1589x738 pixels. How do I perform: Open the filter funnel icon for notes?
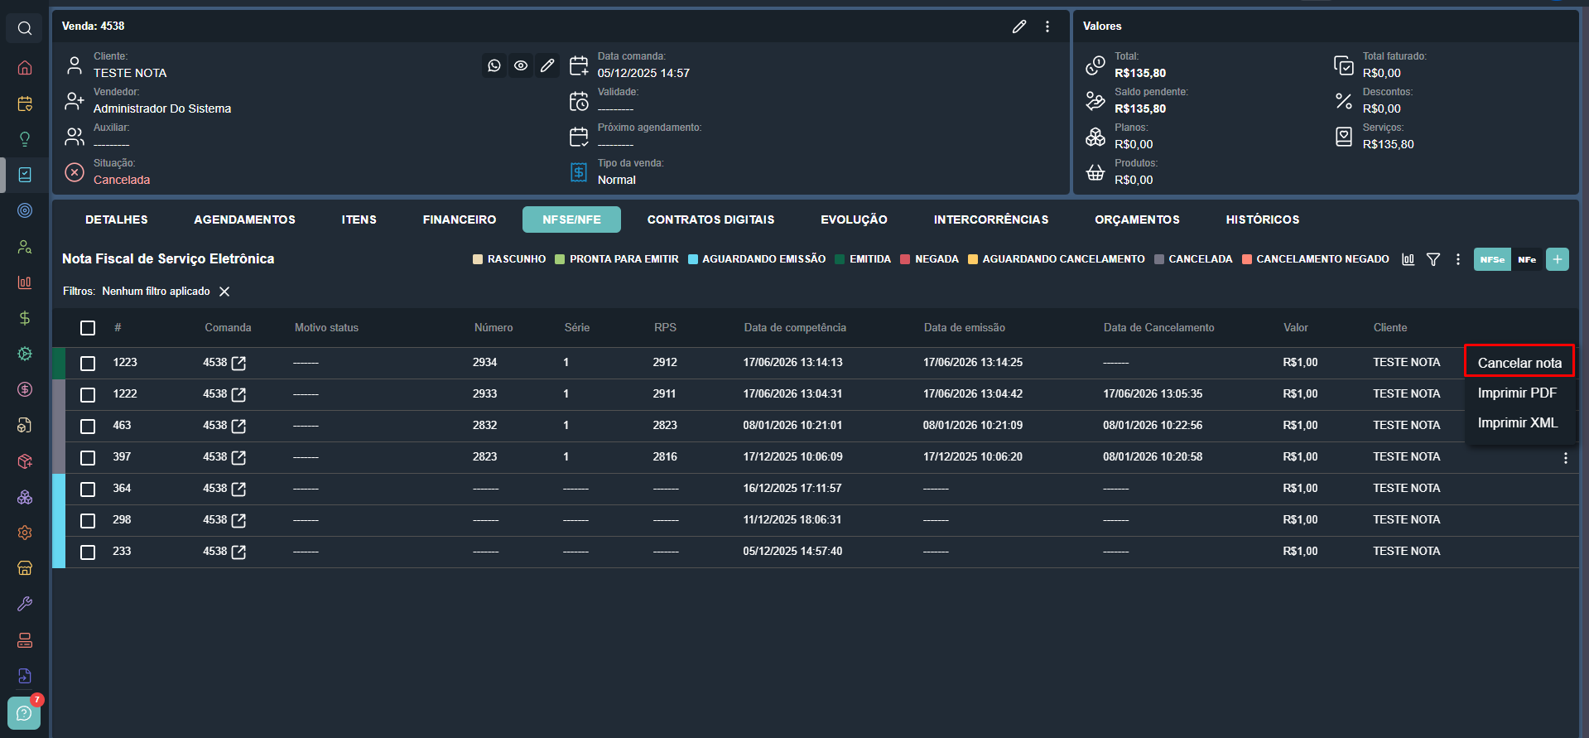(x=1433, y=259)
